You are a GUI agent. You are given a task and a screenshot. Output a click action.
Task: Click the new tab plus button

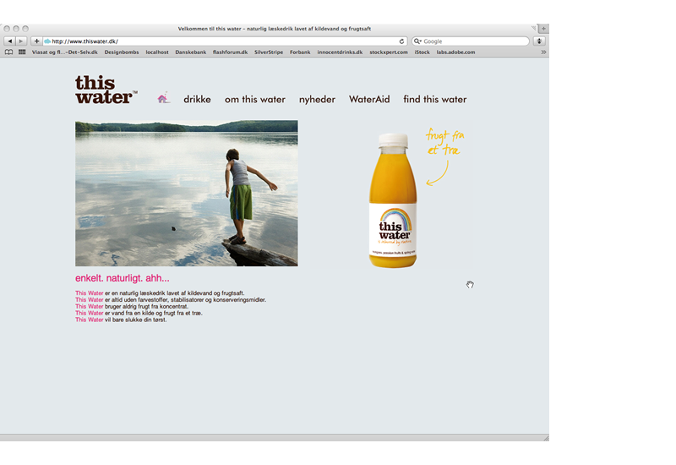(x=543, y=29)
